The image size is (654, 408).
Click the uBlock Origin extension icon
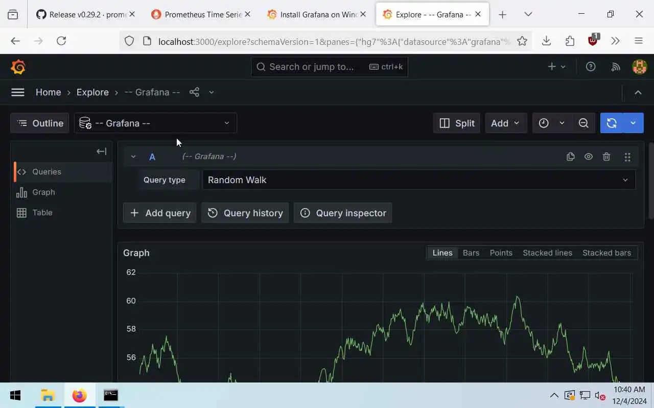pyautogui.click(x=593, y=40)
